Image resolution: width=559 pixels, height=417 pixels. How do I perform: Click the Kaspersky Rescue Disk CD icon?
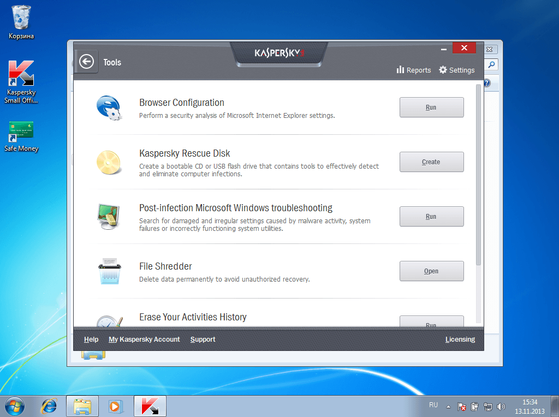click(x=109, y=163)
